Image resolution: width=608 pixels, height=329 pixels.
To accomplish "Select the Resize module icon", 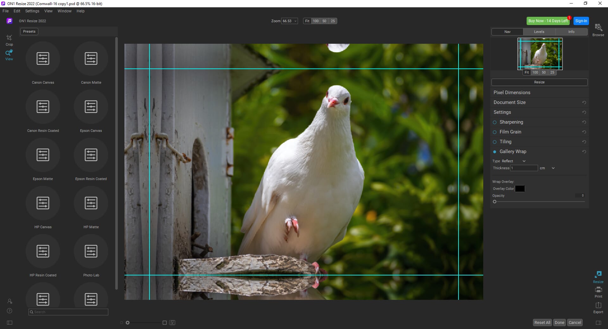I will (598, 277).
